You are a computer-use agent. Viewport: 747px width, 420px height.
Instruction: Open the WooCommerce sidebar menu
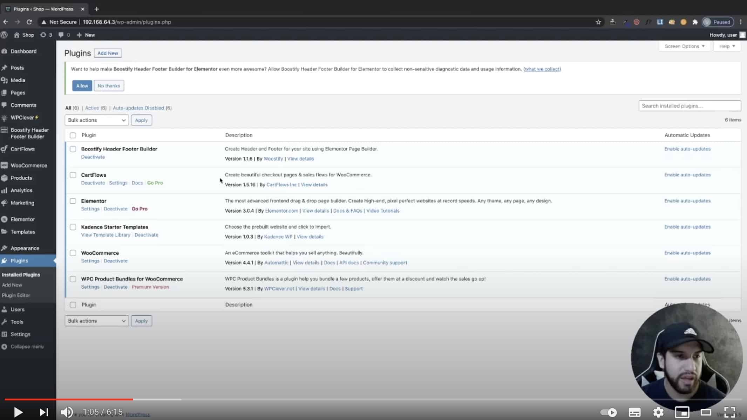pyautogui.click(x=28, y=166)
